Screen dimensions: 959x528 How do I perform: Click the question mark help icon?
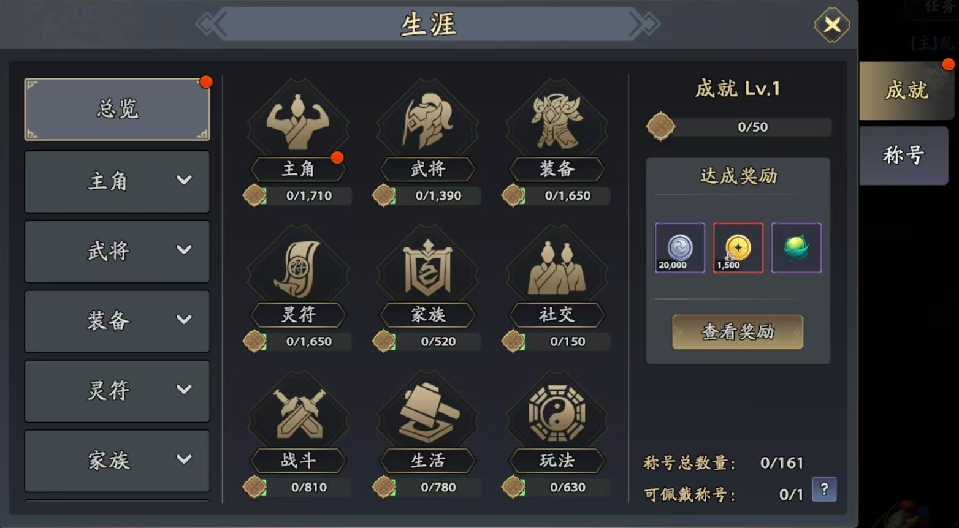824,489
